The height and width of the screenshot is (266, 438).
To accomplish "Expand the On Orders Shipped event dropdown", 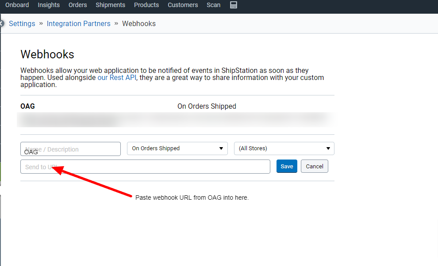I will click(x=177, y=148).
